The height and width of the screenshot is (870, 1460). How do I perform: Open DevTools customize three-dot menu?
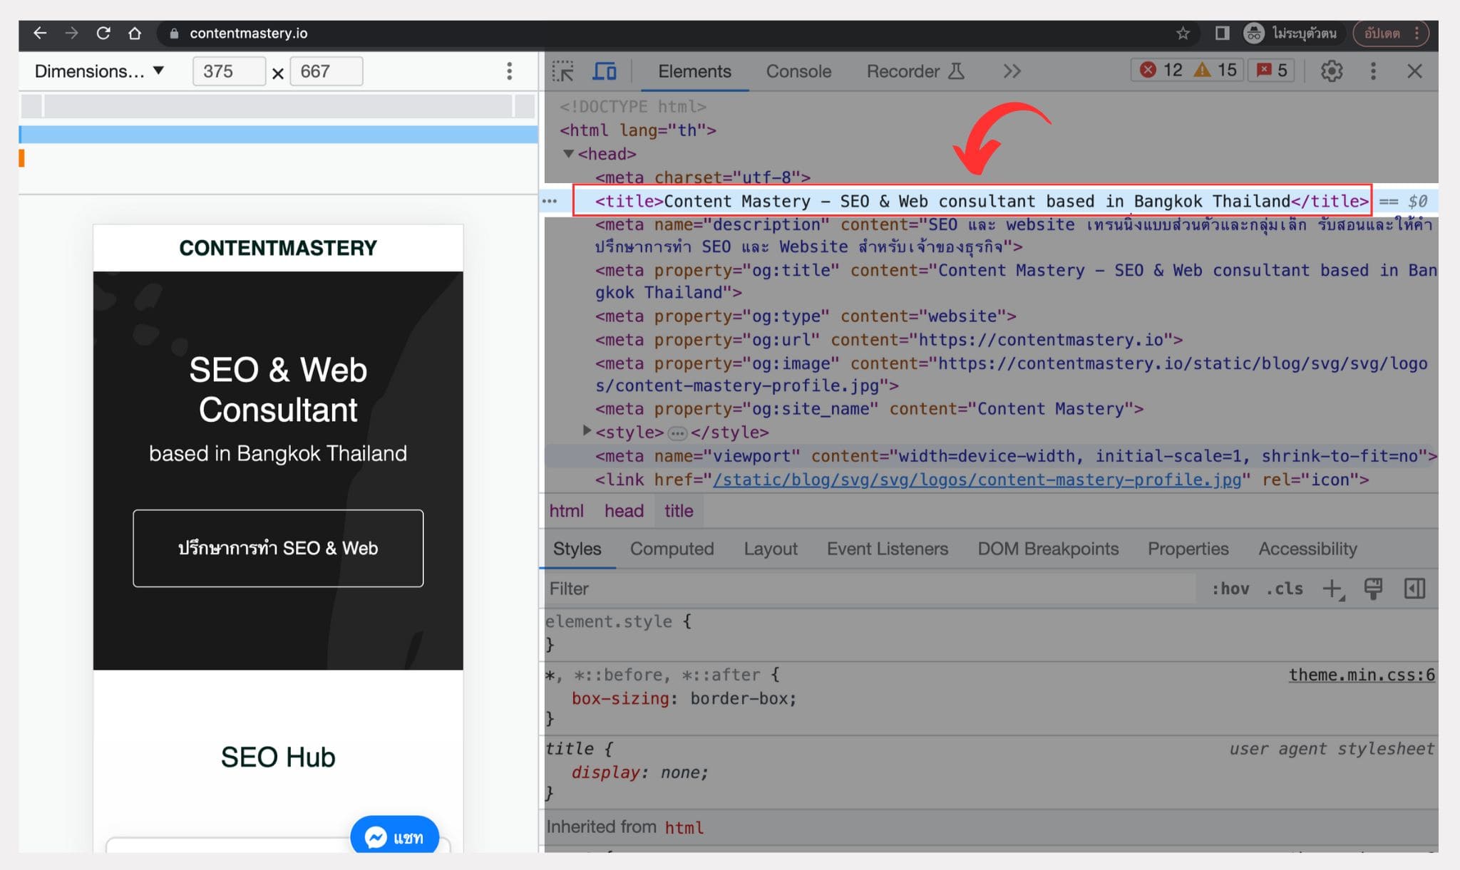1373,71
